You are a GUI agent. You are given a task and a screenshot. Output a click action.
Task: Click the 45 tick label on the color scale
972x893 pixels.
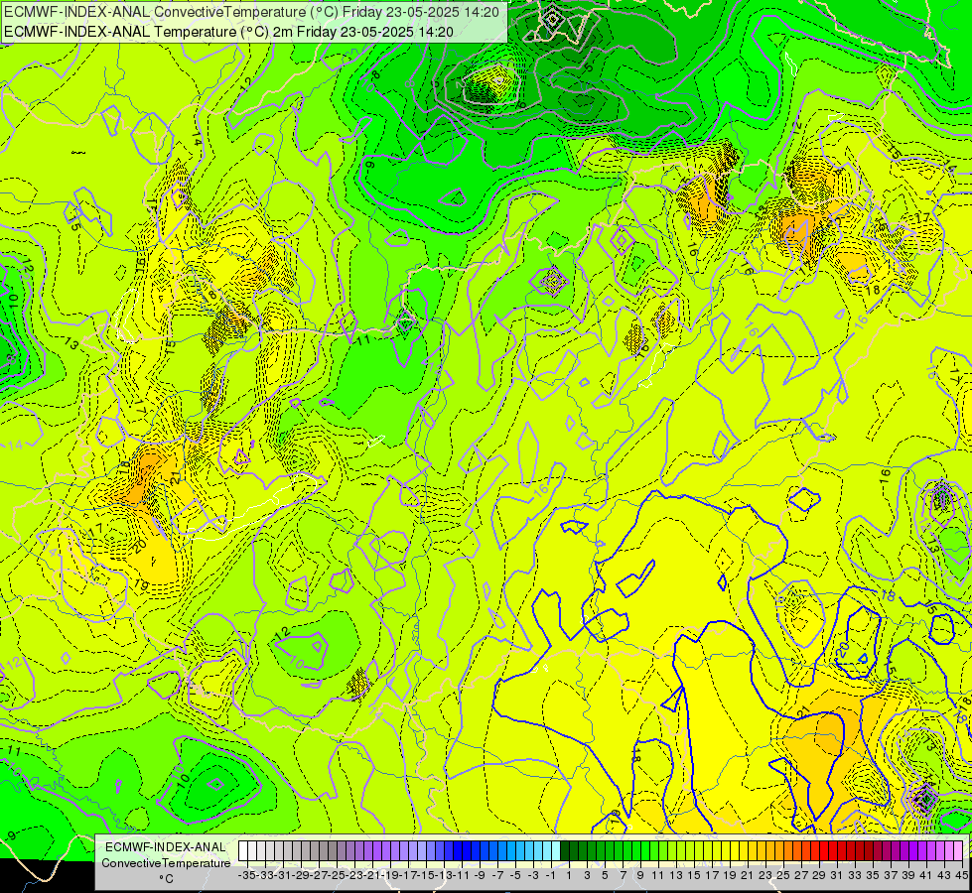pyautogui.click(x=961, y=875)
